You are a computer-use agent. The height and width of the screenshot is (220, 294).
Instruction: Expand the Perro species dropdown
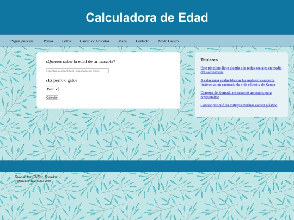[52, 89]
